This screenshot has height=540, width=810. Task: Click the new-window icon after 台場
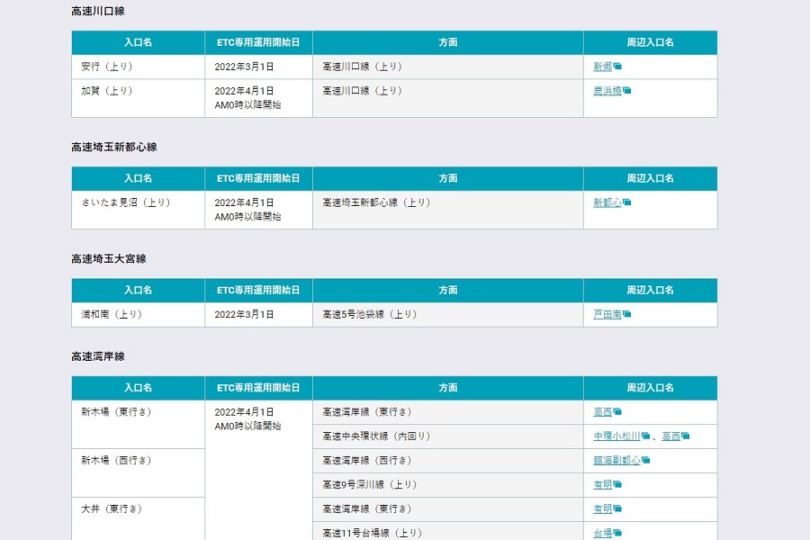(x=616, y=532)
